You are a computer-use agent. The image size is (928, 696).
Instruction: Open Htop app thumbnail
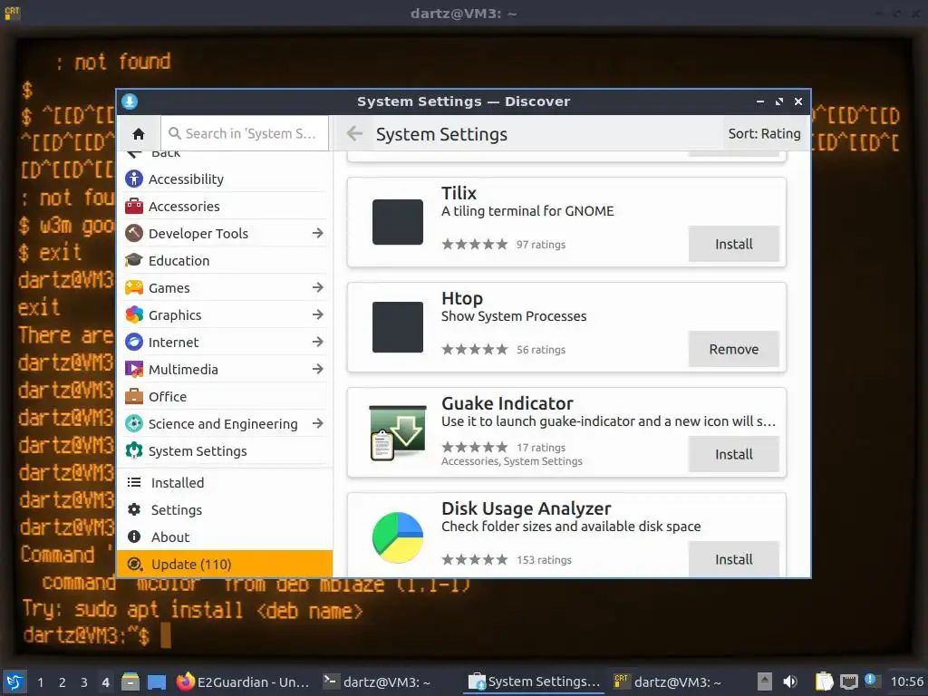click(x=398, y=327)
